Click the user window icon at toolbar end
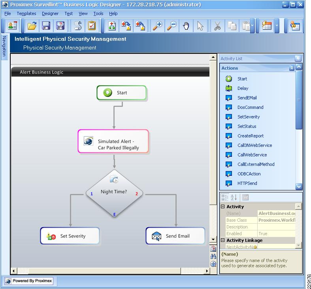Viewport: 311px width, 289px height. (295, 26)
